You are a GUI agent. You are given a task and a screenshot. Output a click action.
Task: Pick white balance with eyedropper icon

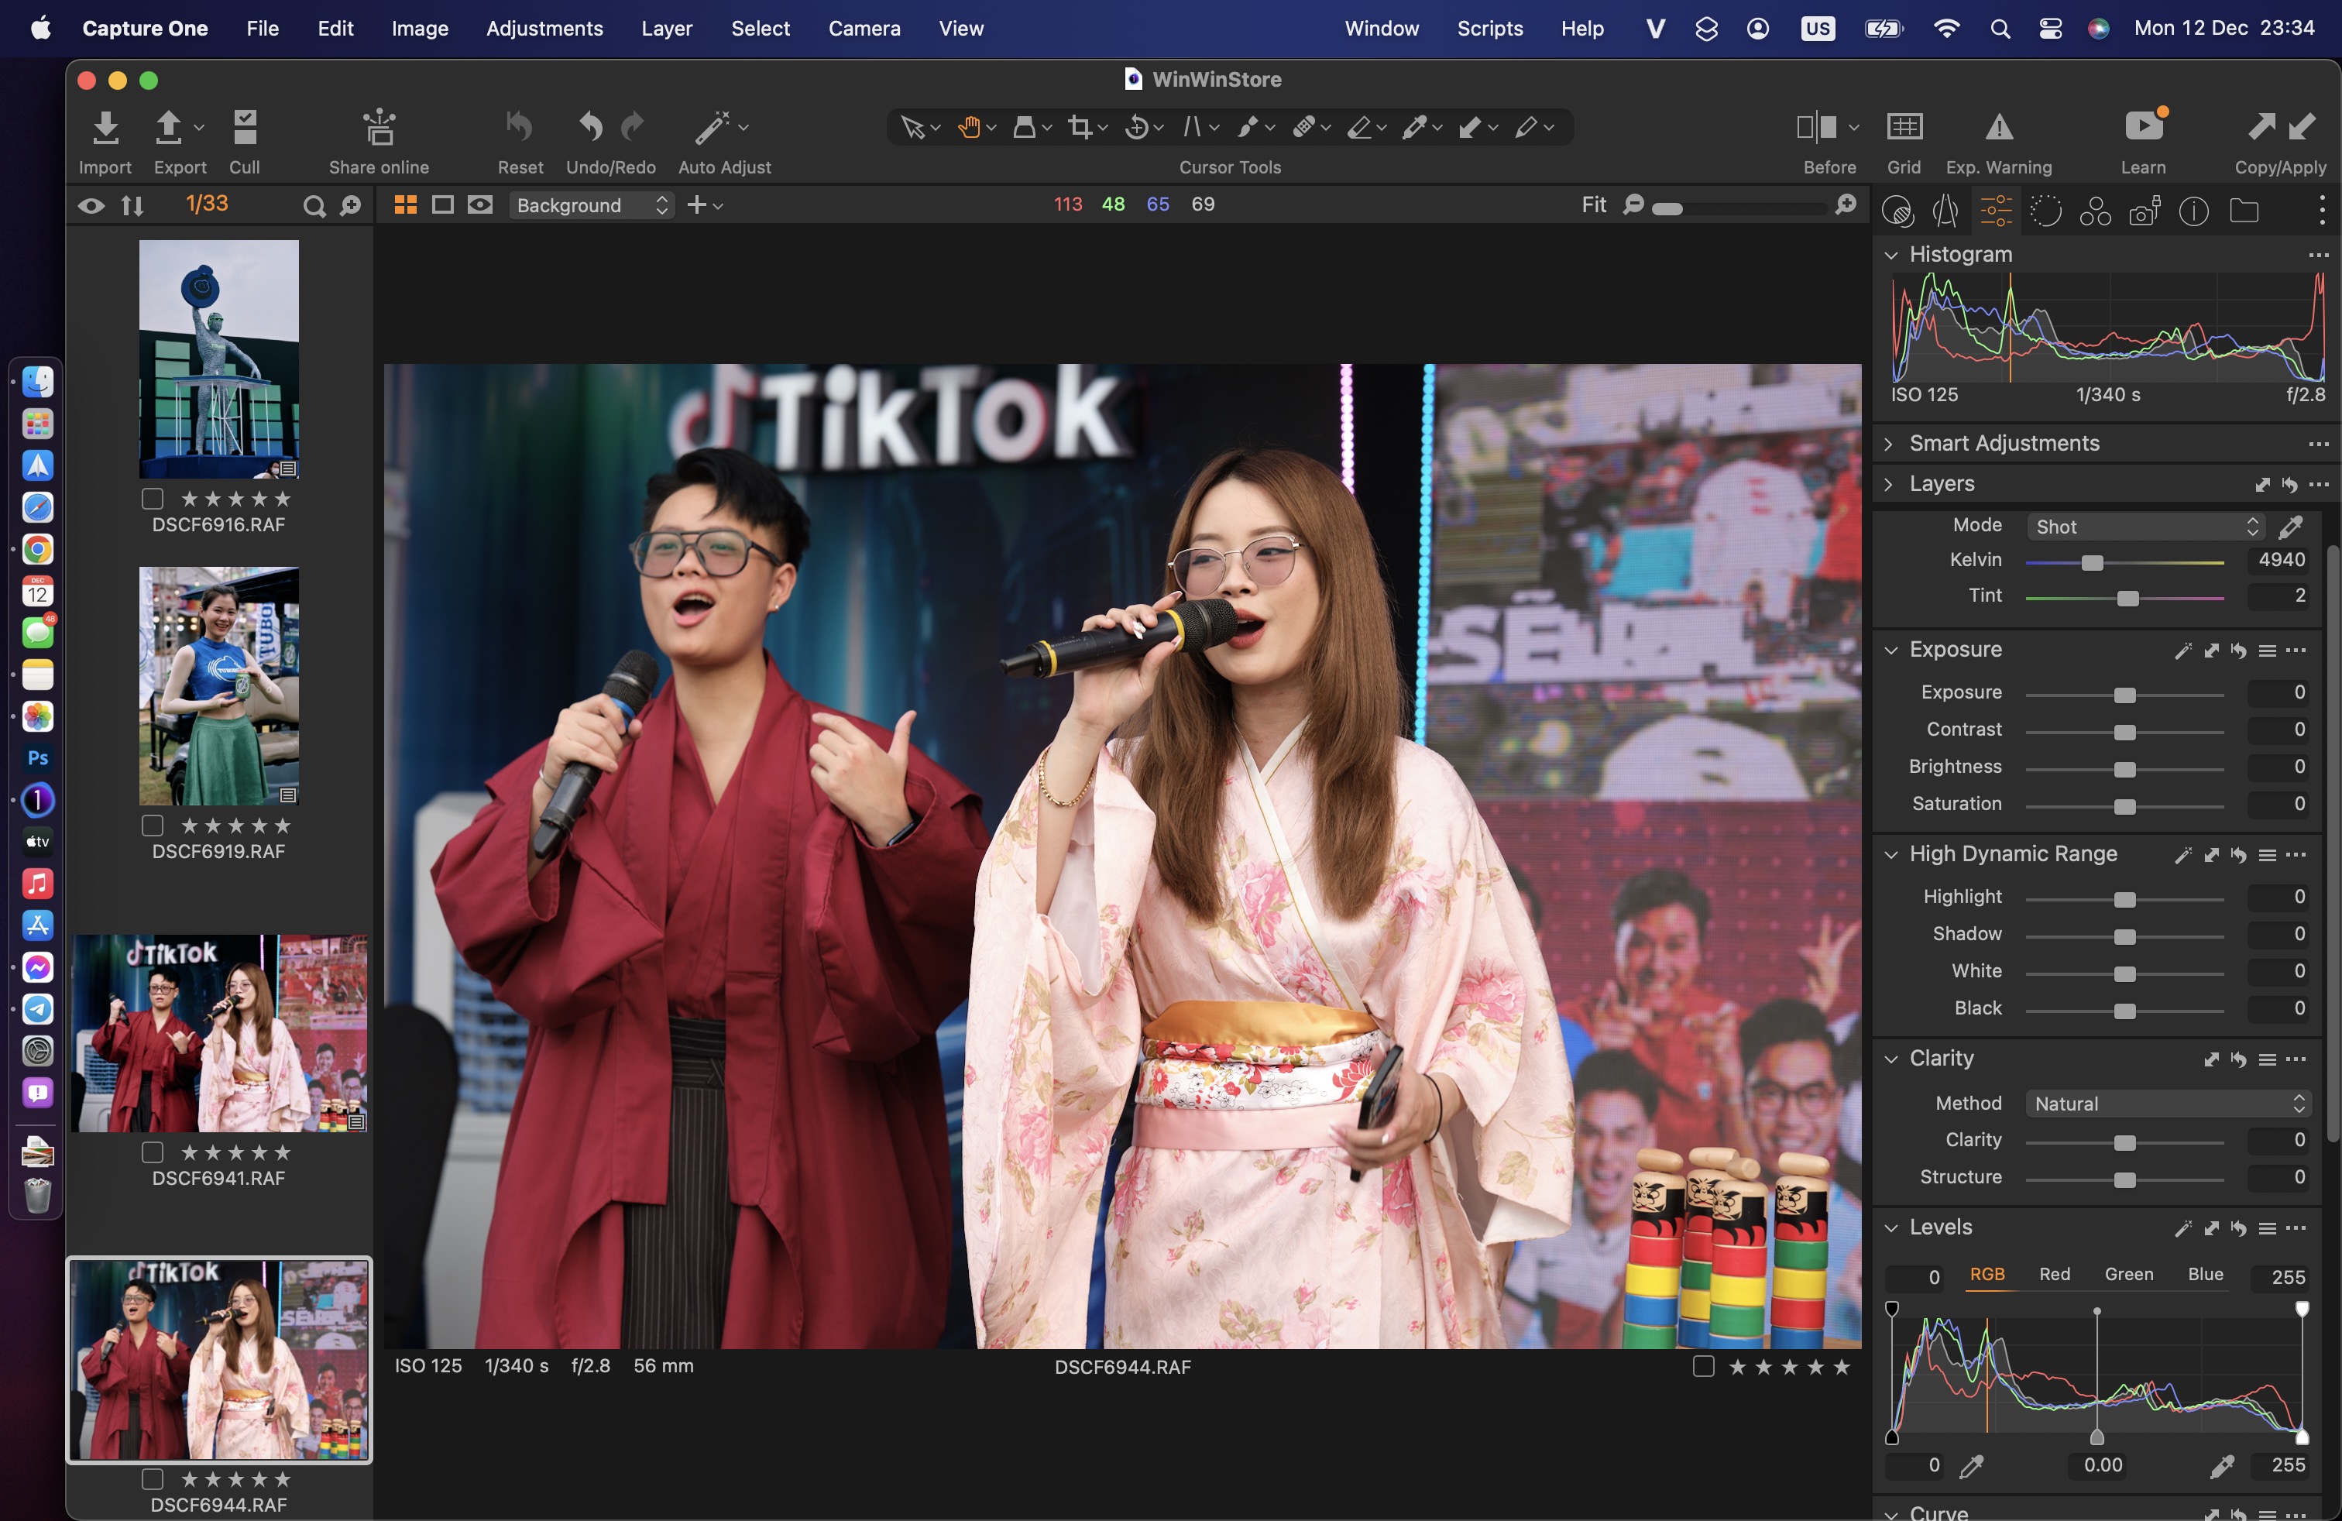pos(2290,527)
